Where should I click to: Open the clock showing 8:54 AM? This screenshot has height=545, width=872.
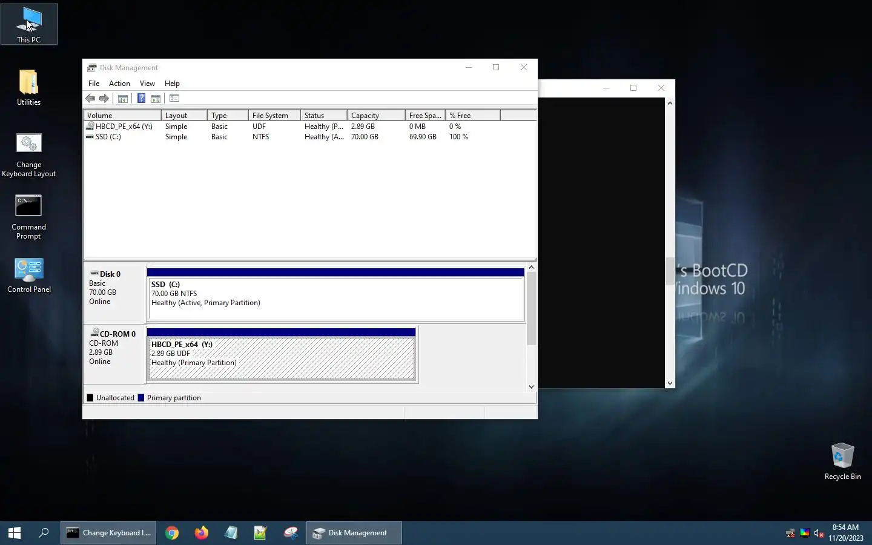click(845, 533)
